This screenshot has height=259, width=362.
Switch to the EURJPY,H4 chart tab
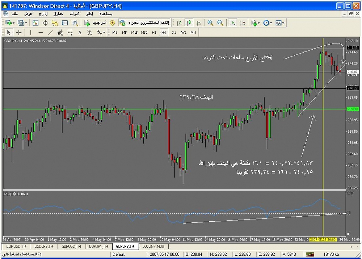98,246
